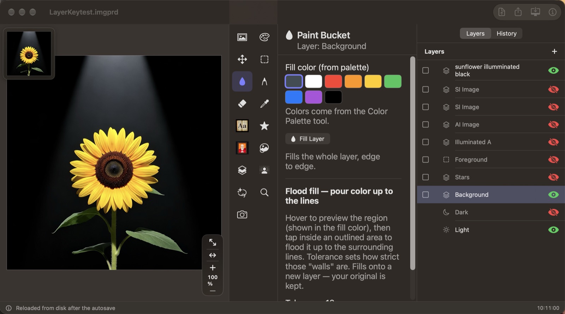Click the Fill Layer button
Image resolution: width=565 pixels, height=314 pixels.
(x=308, y=139)
